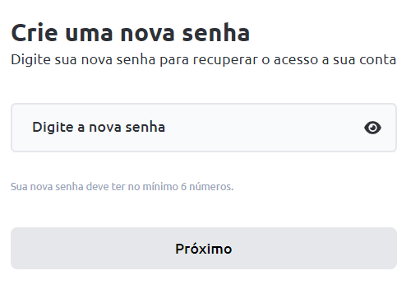The width and height of the screenshot is (420, 308).
Task: Click the gray Próximo bar
Action: [204, 248]
